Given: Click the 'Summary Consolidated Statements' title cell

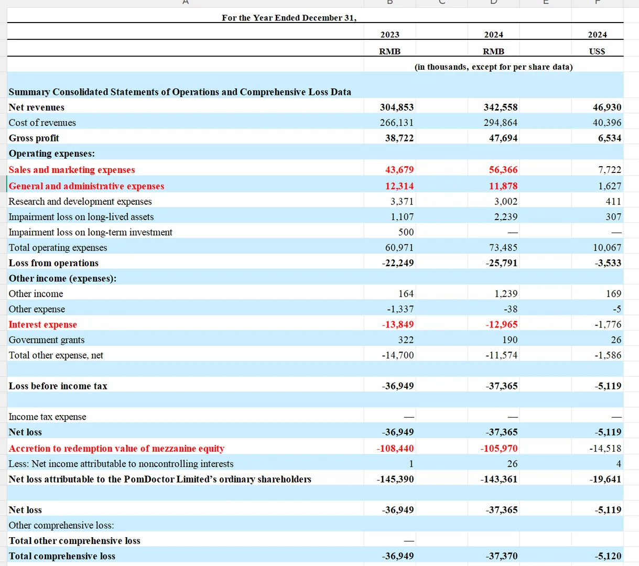Looking at the screenshot, I should tap(180, 92).
